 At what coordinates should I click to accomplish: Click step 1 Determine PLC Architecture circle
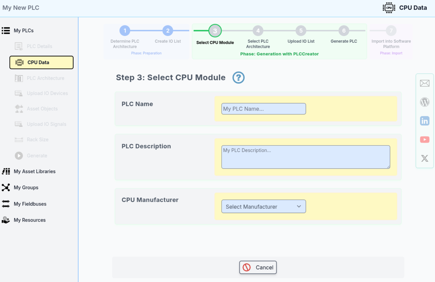pyautogui.click(x=125, y=31)
